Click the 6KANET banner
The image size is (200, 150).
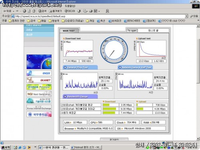pos(39,80)
